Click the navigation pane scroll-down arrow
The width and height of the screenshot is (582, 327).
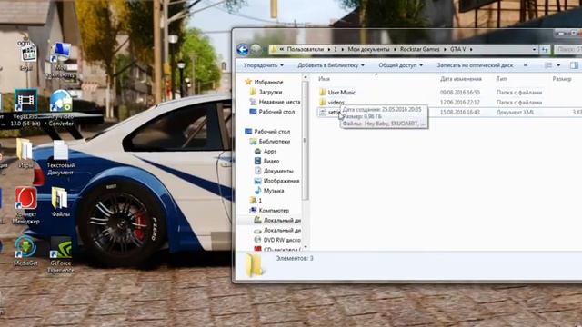coord(306,246)
